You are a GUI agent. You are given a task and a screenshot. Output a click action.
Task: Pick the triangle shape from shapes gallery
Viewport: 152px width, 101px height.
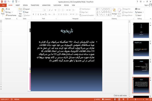pyautogui.click(x=98, y=12)
